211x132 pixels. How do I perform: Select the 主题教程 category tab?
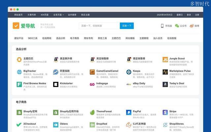coord(144,38)
